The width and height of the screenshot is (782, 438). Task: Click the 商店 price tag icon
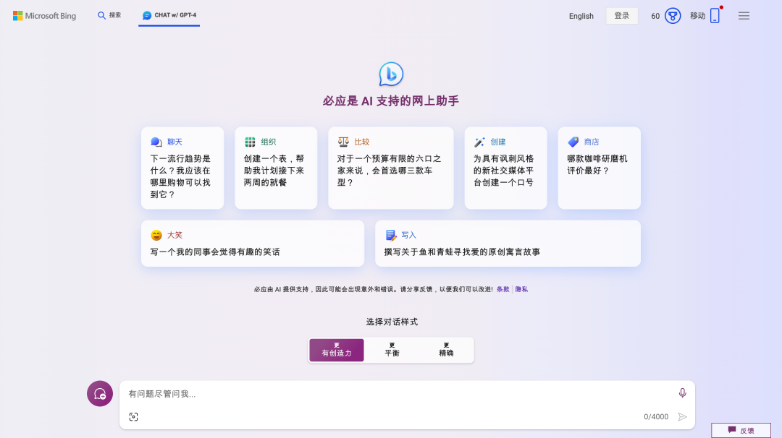click(573, 142)
